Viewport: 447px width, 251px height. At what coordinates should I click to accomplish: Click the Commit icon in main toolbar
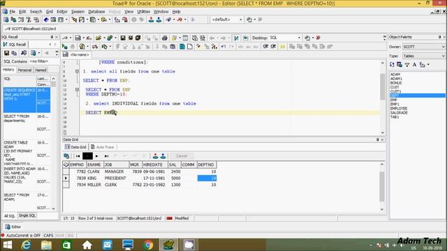click(151, 20)
